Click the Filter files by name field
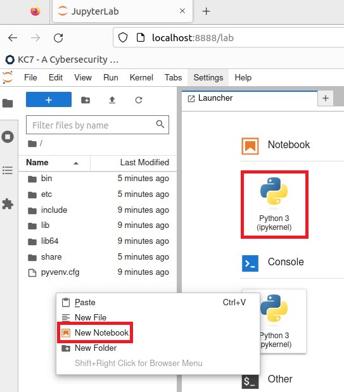The image size is (344, 392). point(98,125)
